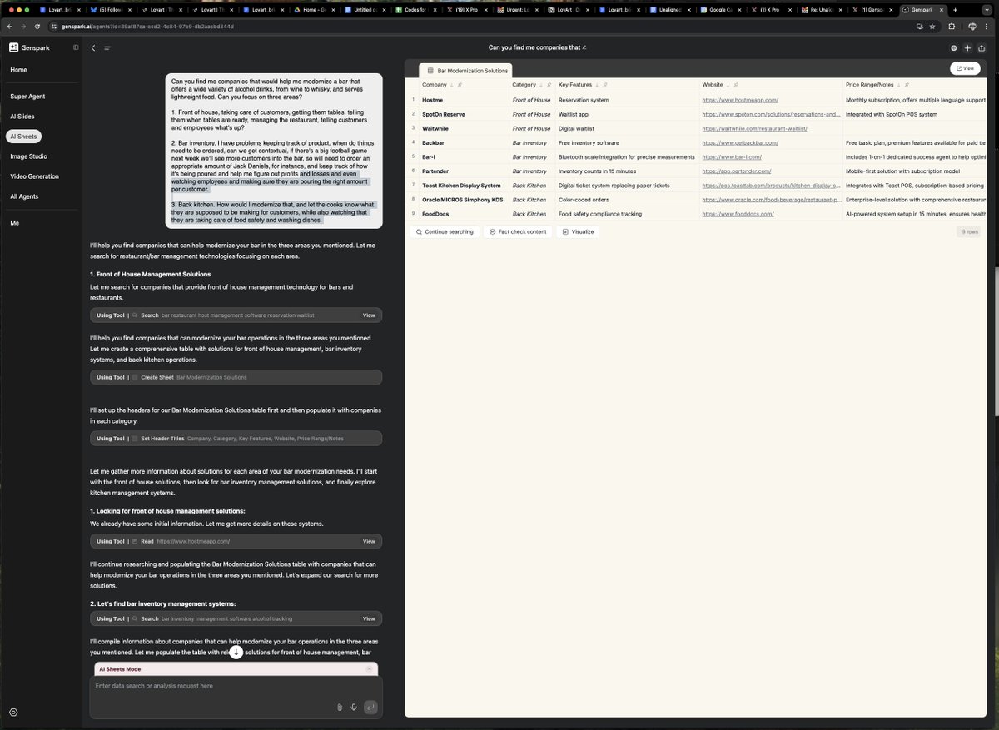Image resolution: width=999 pixels, height=730 pixels.
Task: Collapse the AI Sheets Mode banner
Action: 369,669
